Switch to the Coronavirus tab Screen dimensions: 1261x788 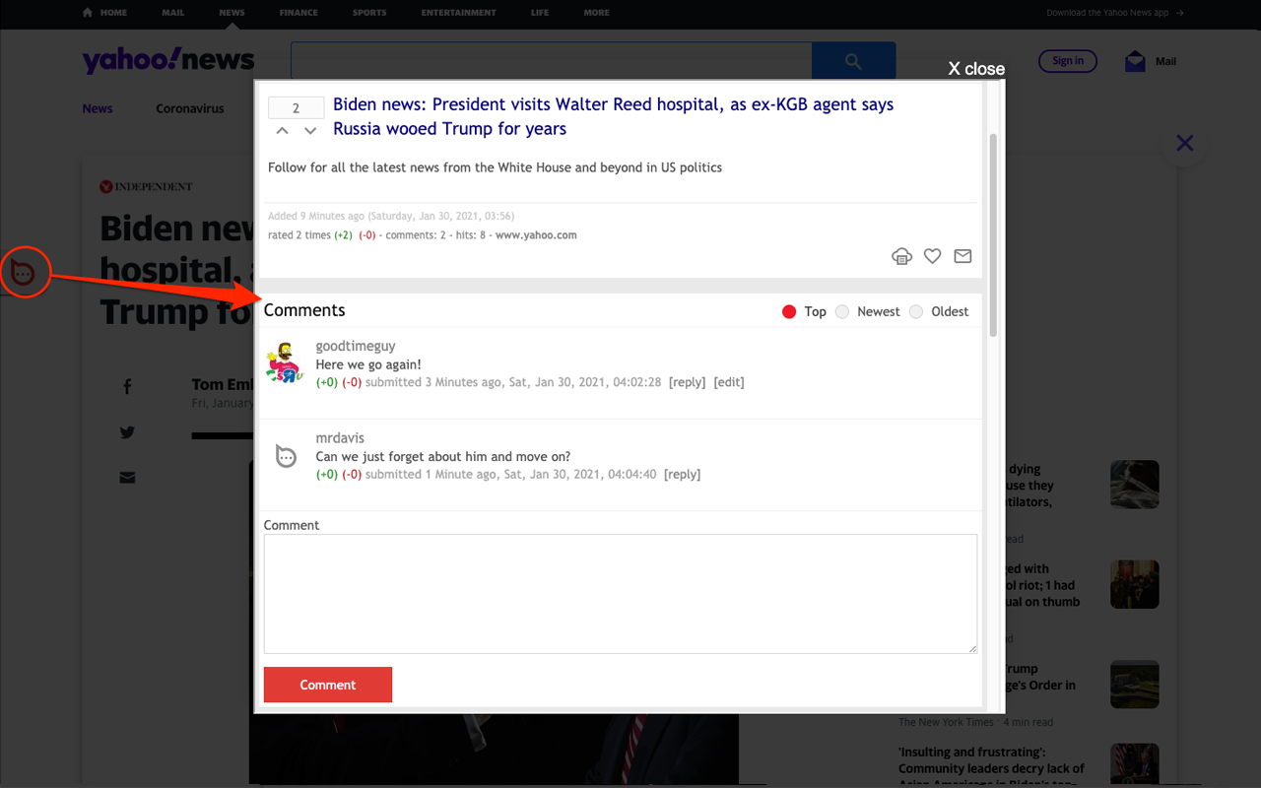point(190,108)
